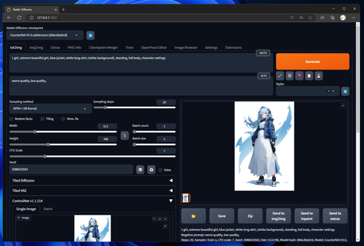Adjust the Width slider
This screenshot has width=364, height=246.
(x=63, y=132)
